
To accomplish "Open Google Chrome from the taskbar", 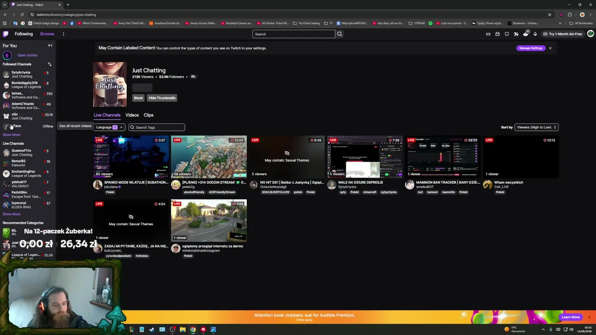I will coord(193,329).
